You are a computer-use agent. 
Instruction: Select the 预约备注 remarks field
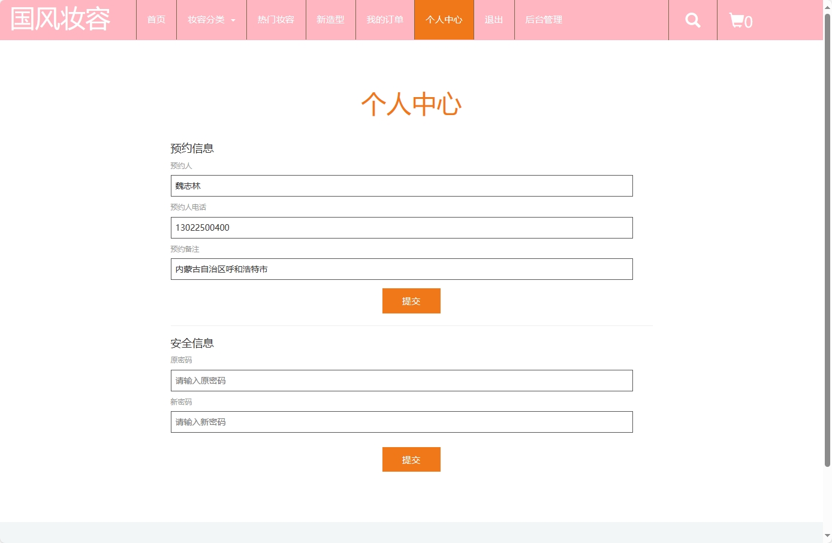[x=401, y=269]
